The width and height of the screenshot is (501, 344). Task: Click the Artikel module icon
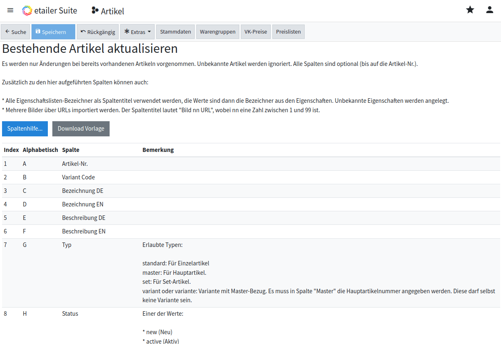(95, 11)
